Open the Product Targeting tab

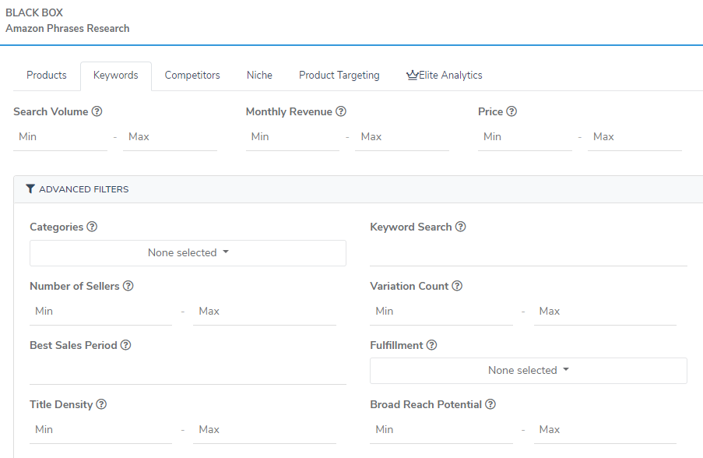click(x=339, y=76)
